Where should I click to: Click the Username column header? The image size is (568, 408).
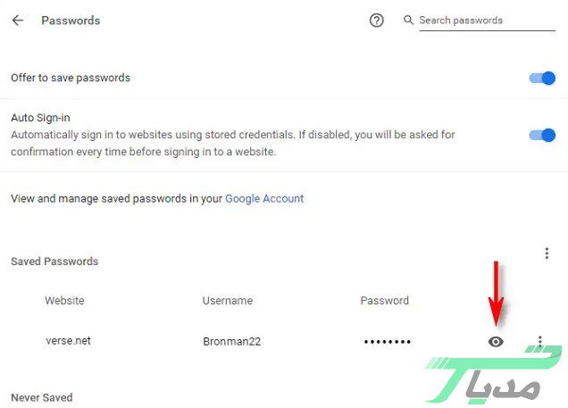(x=228, y=301)
